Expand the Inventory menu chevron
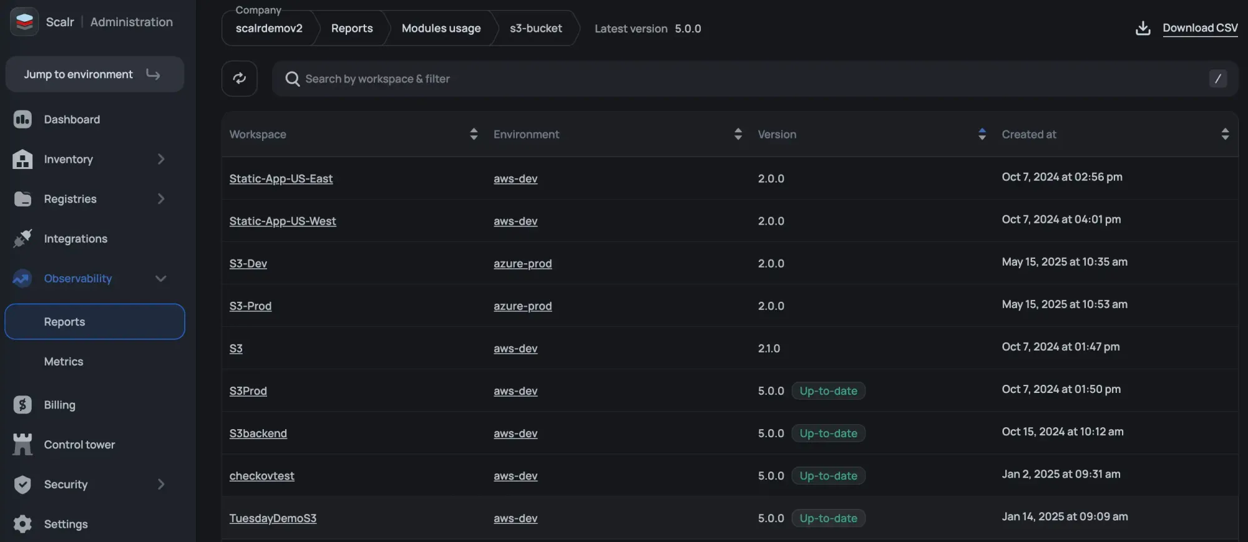The width and height of the screenshot is (1248, 542). coord(161,159)
